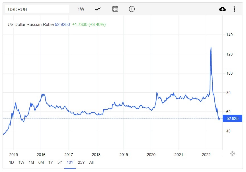Viewport: 246px width, 172px height.
Task: Click the line chart type icon
Action: 98,9
